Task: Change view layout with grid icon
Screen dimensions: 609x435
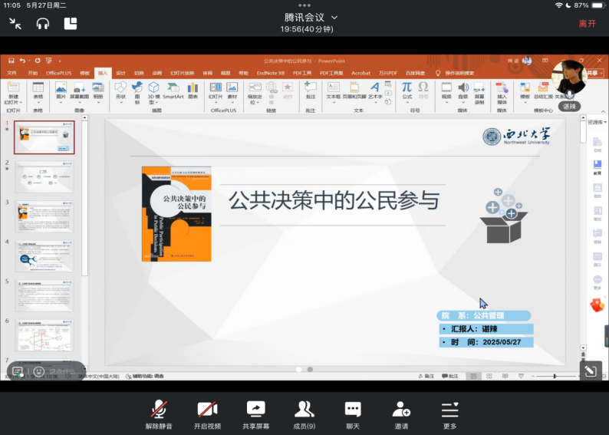Action: tap(71, 23)
